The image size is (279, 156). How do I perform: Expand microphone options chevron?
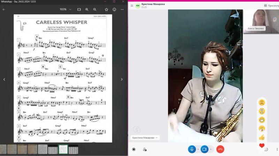click(198, 149)
